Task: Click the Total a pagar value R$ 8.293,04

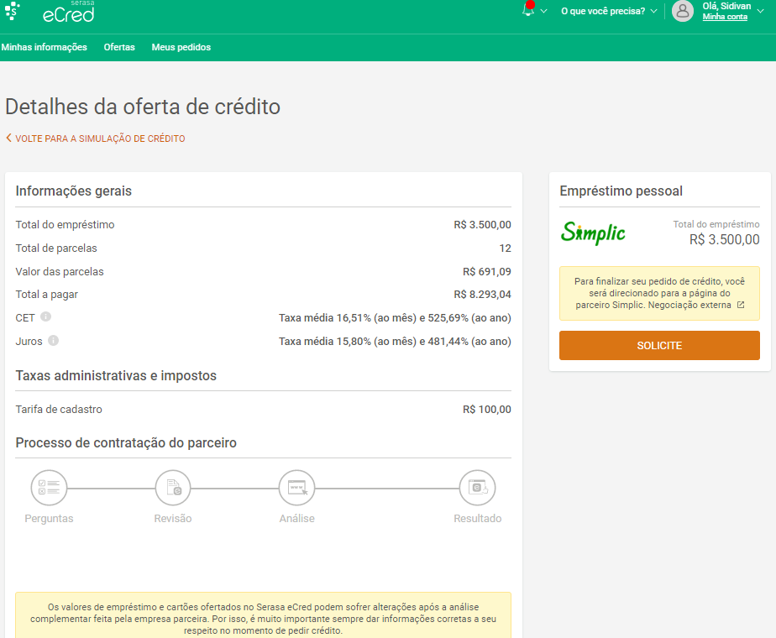Action: click(483, 295)
